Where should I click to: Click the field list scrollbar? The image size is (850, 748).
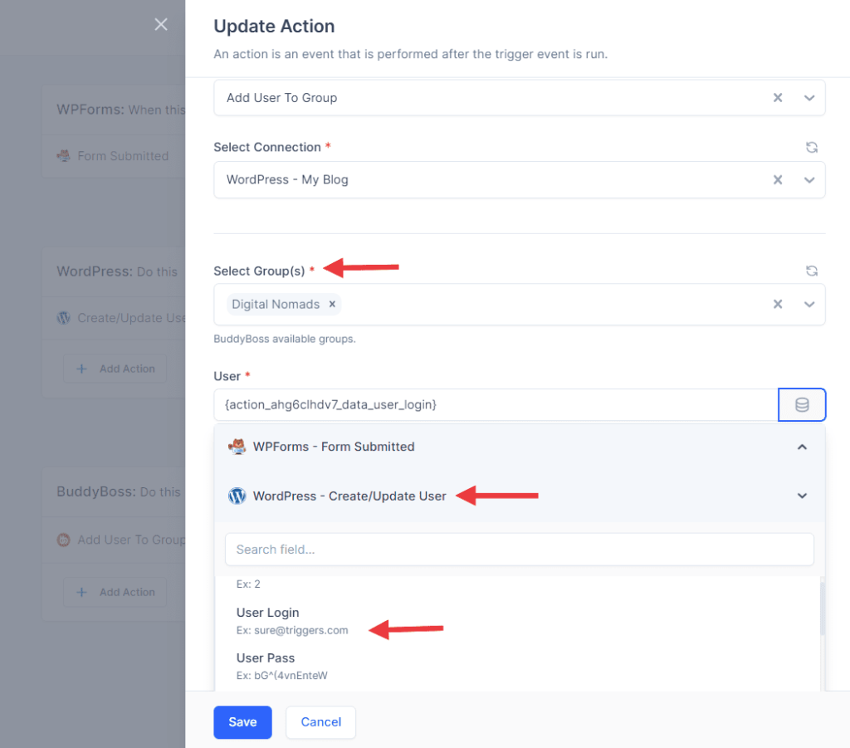[822, 610]
